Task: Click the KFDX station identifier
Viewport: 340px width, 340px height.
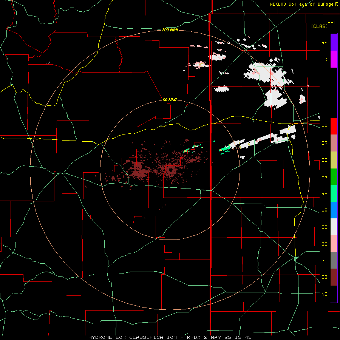Action: (195, 337)
